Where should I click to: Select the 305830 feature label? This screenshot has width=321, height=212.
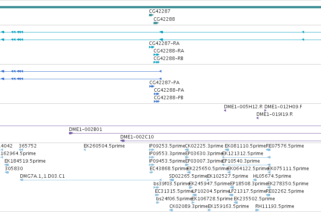[x=14, y=169]
